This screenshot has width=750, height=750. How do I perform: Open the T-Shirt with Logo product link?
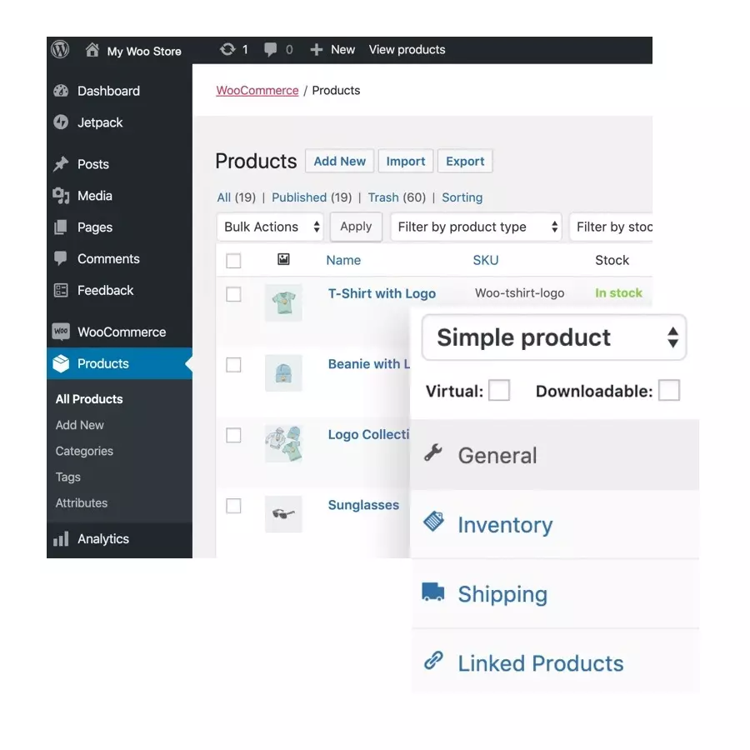coord(382,293)
